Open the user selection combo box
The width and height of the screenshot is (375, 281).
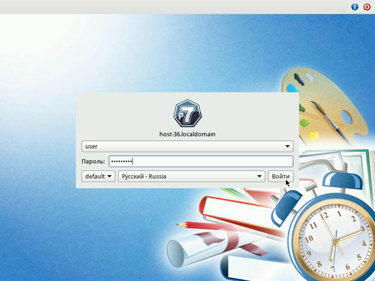point(181,146)
